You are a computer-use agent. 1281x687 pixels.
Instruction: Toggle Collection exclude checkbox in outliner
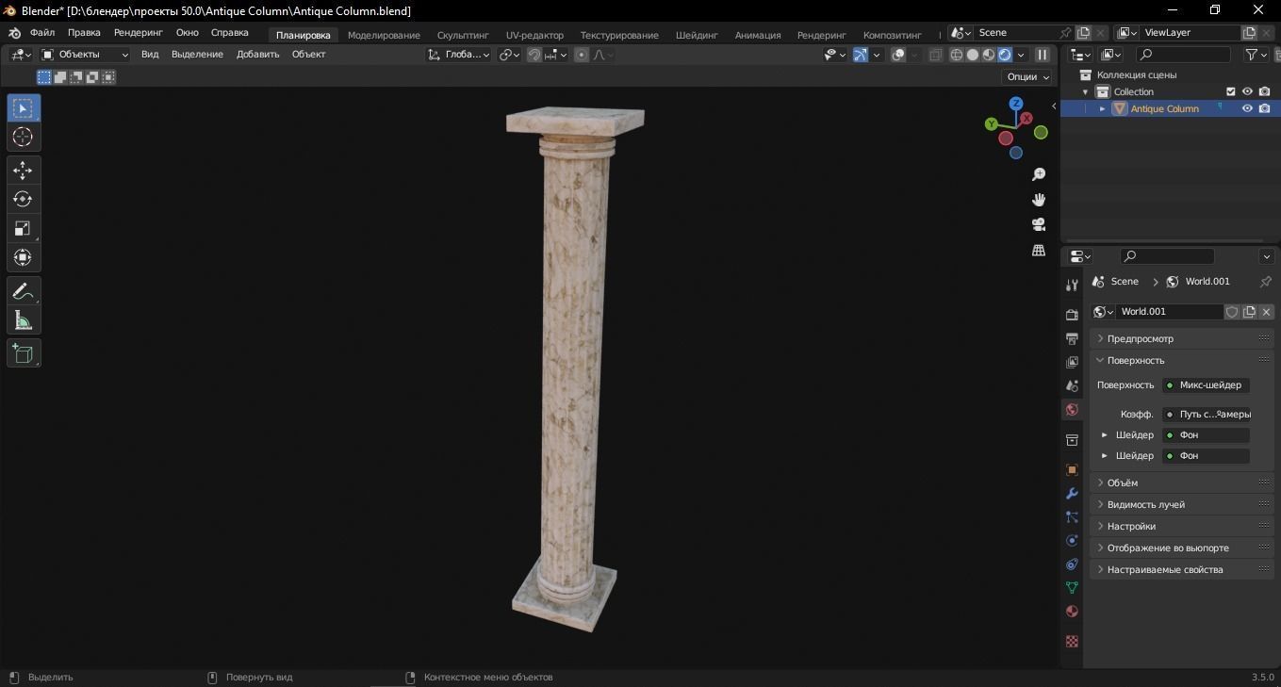1230,91
